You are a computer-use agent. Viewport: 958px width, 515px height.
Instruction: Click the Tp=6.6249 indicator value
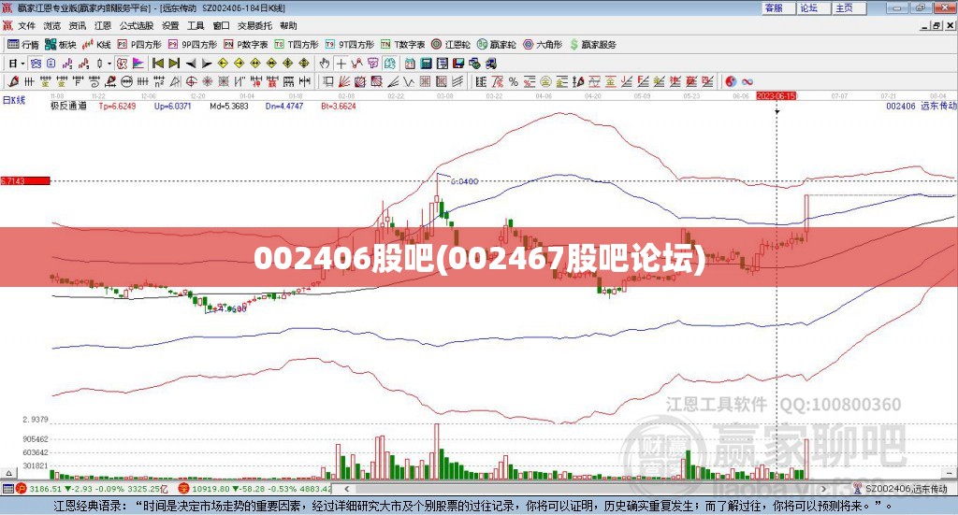pos(117,106)
